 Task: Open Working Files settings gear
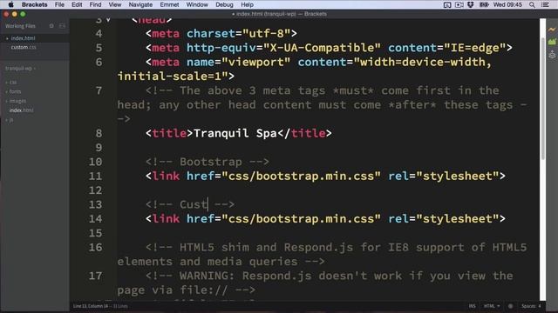(x=51, y=26)
